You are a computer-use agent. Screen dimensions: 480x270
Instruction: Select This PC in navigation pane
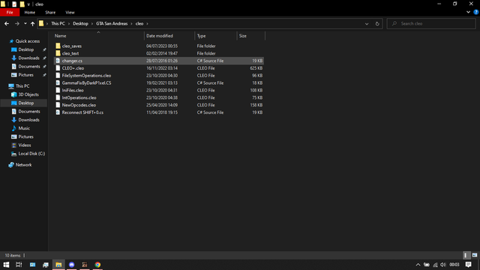tap(22, 86)
